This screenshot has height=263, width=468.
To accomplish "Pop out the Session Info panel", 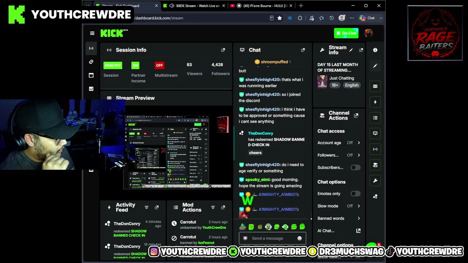I will 223,50.
